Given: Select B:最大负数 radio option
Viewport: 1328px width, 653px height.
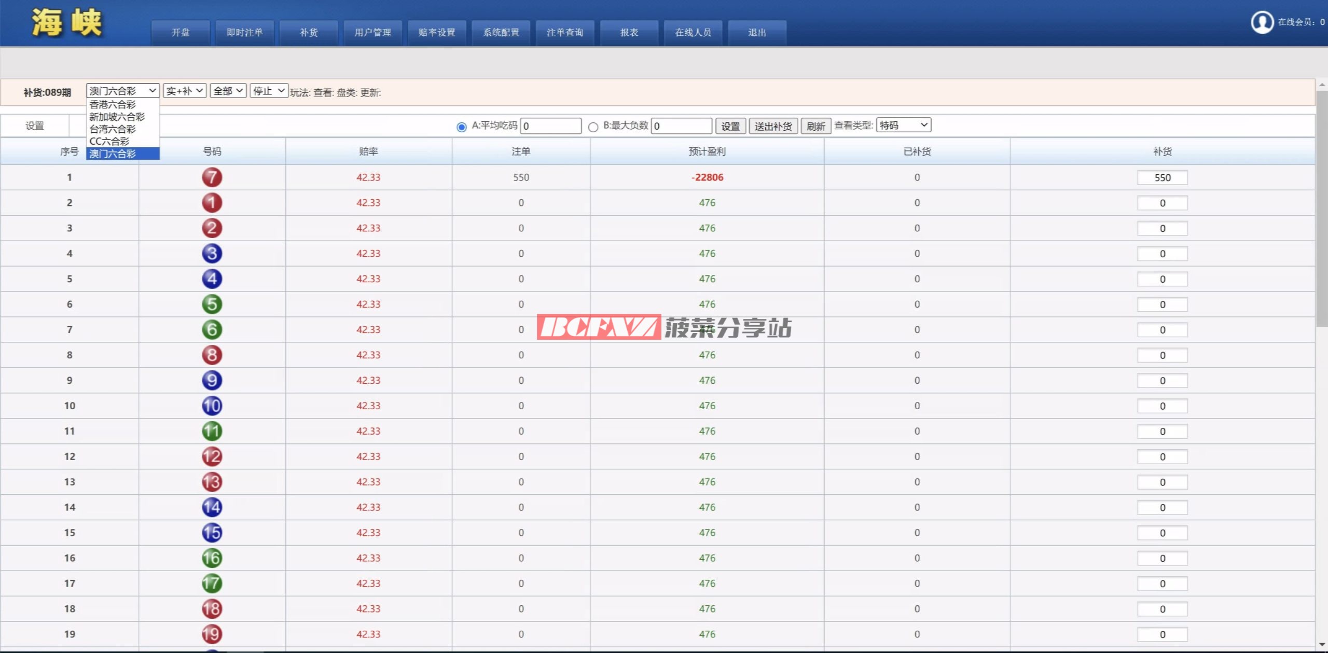Looking at the screenshot, I should click(593, 127).
